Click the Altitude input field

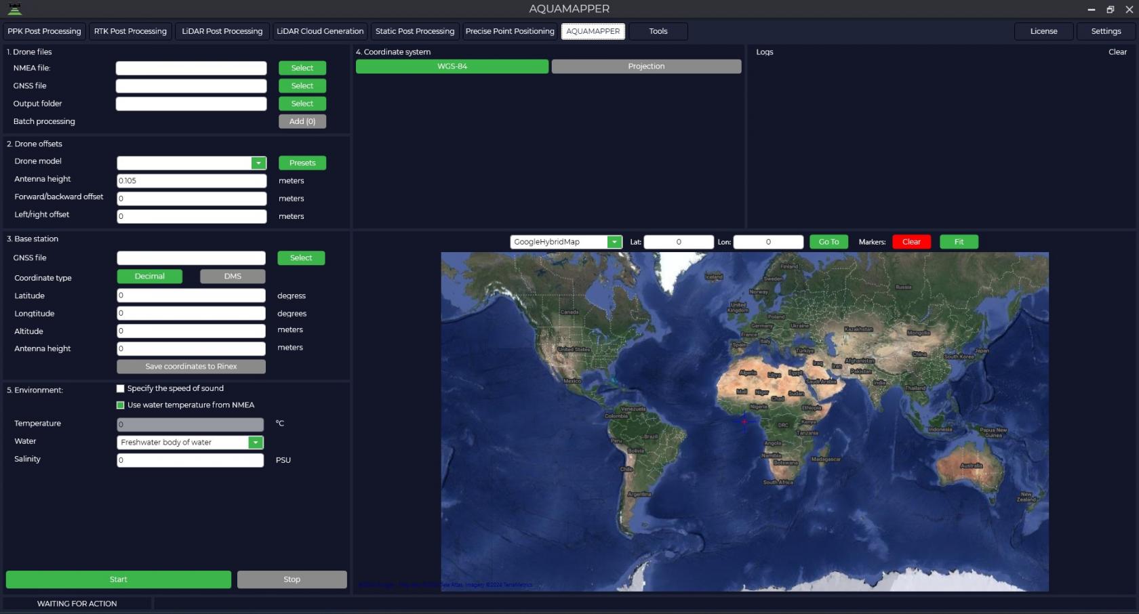click(x=191, y=331)
